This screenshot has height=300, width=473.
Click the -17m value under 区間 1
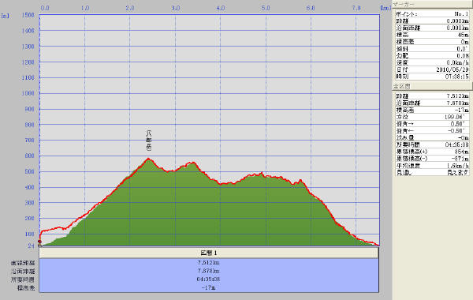click(209, 287)
